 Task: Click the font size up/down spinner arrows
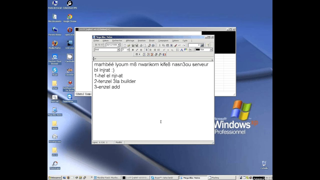[x=128, y=50]
